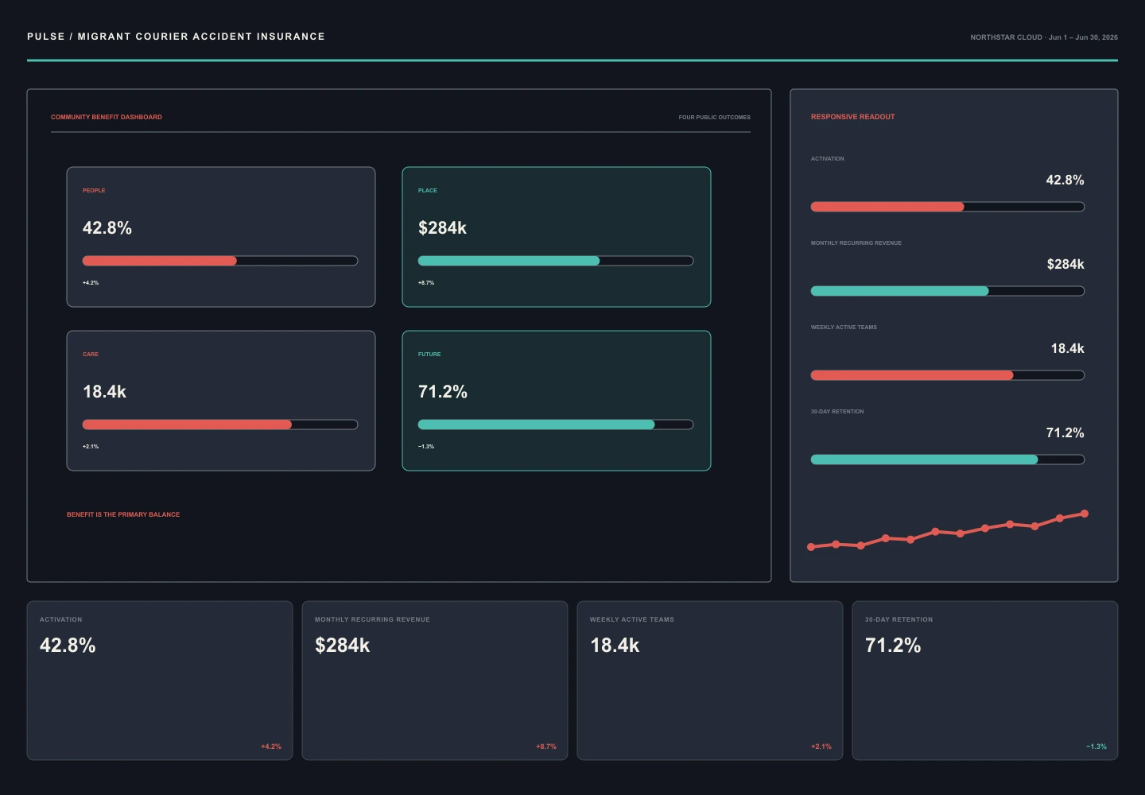Open the bottom 30-Day Retention summary card
Image resolution: width=1145 pixels, height=795 pixels.
click(985, 681)
